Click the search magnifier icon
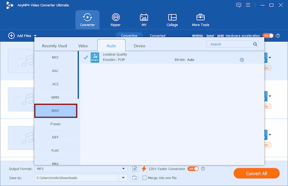Screen dimensions: 288x186 coord(255,44)
